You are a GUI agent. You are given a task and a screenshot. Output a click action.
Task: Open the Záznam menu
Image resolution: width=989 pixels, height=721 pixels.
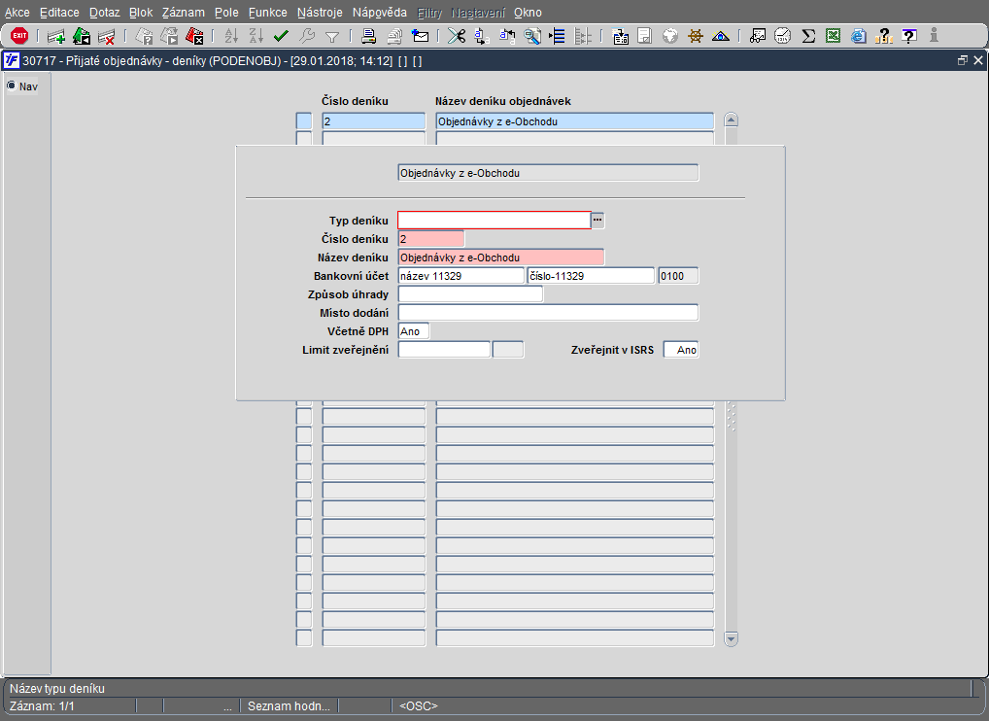(183, 13)
